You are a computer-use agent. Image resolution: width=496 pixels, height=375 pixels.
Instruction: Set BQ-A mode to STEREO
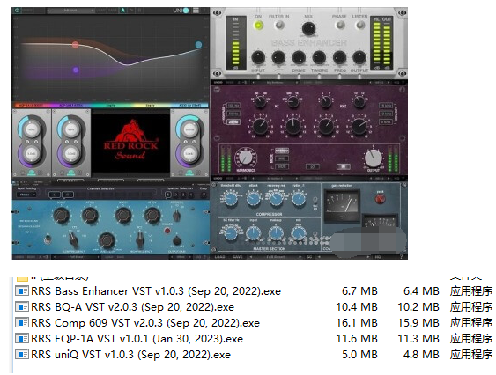(282, 151)
